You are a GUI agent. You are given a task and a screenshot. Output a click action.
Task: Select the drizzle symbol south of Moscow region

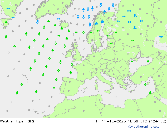(132, 41)
